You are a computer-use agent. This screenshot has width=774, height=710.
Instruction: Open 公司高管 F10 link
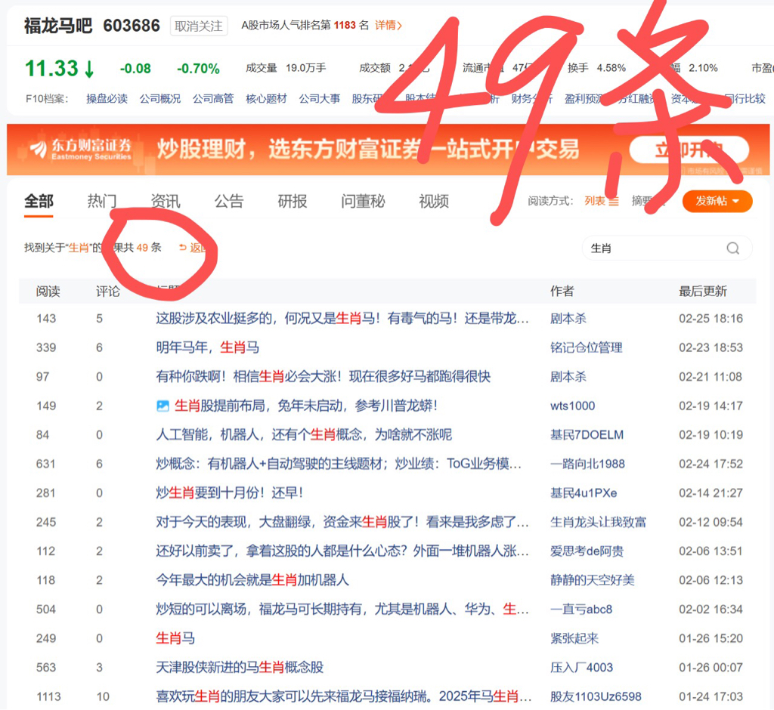pyautogui.click(x=213, y=99)
